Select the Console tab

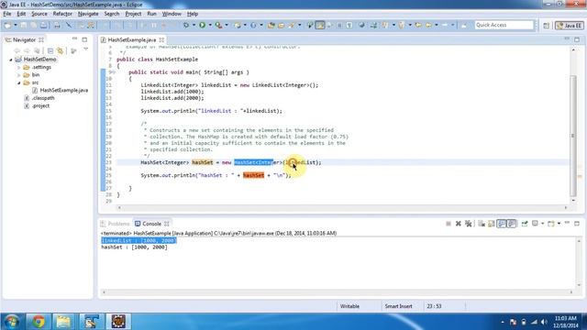point(151,224)
